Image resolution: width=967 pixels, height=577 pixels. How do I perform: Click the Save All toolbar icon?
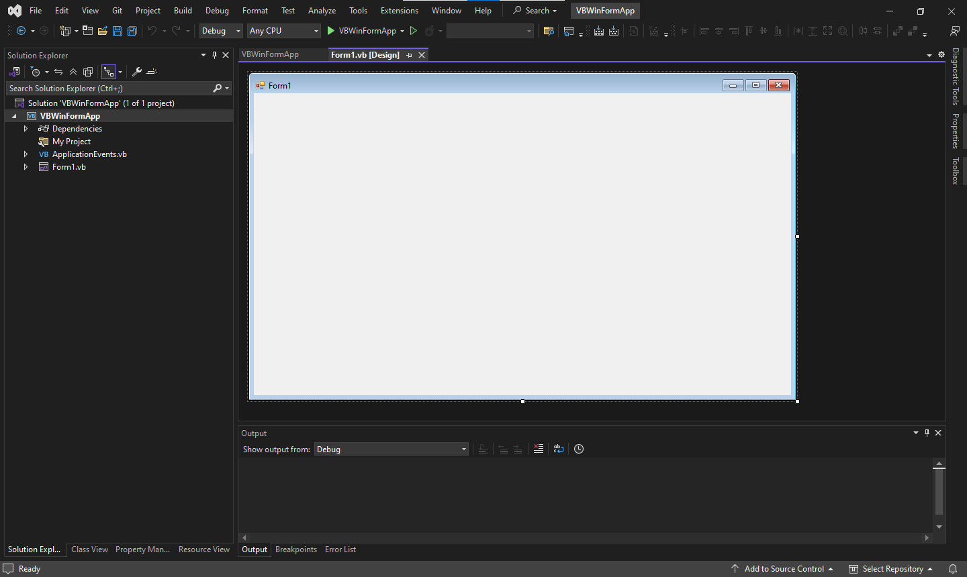click(132, 31)
